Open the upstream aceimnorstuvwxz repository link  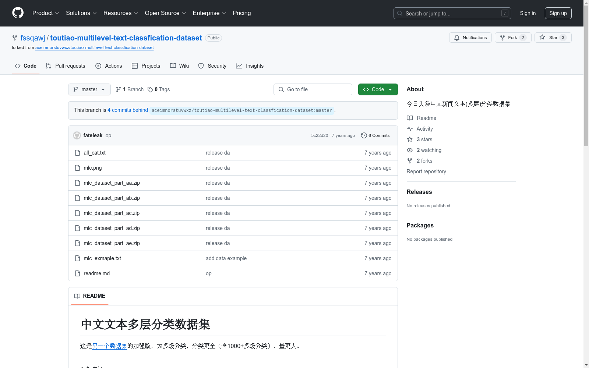tap(95, 47)
